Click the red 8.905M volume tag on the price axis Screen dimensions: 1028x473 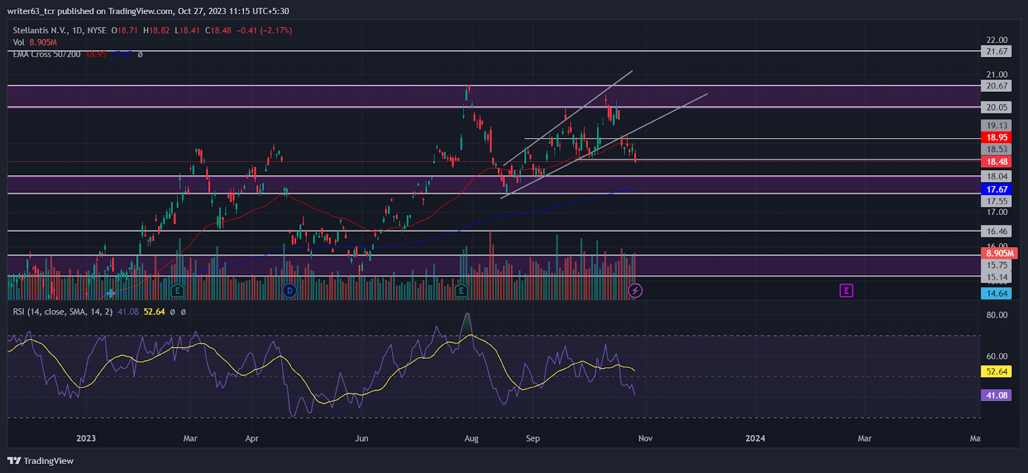point(999,254)
